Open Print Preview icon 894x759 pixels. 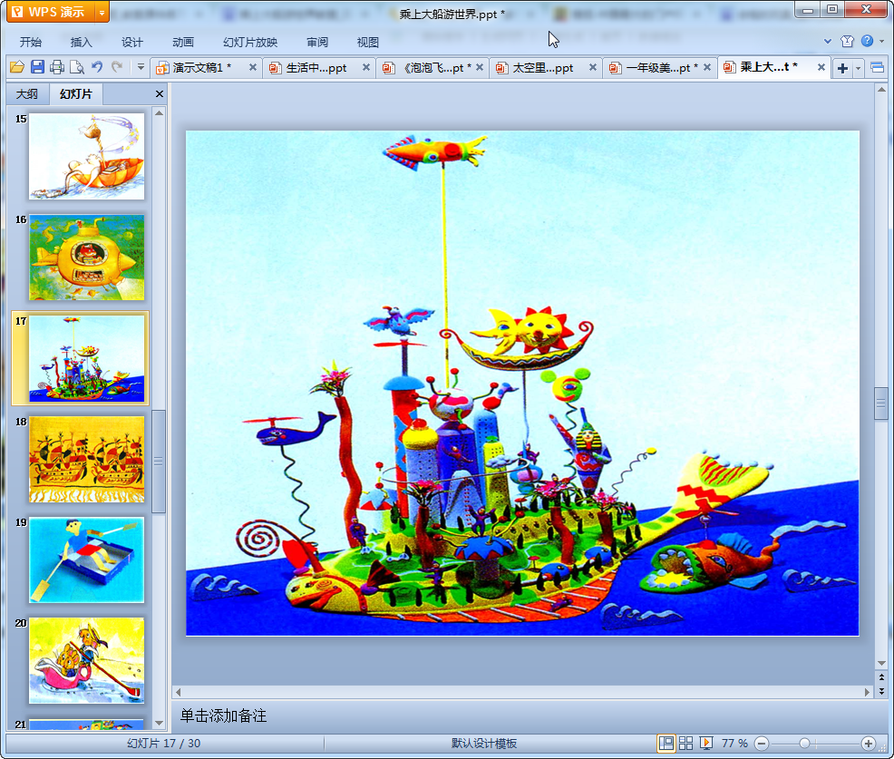click(x=76, y=67)
